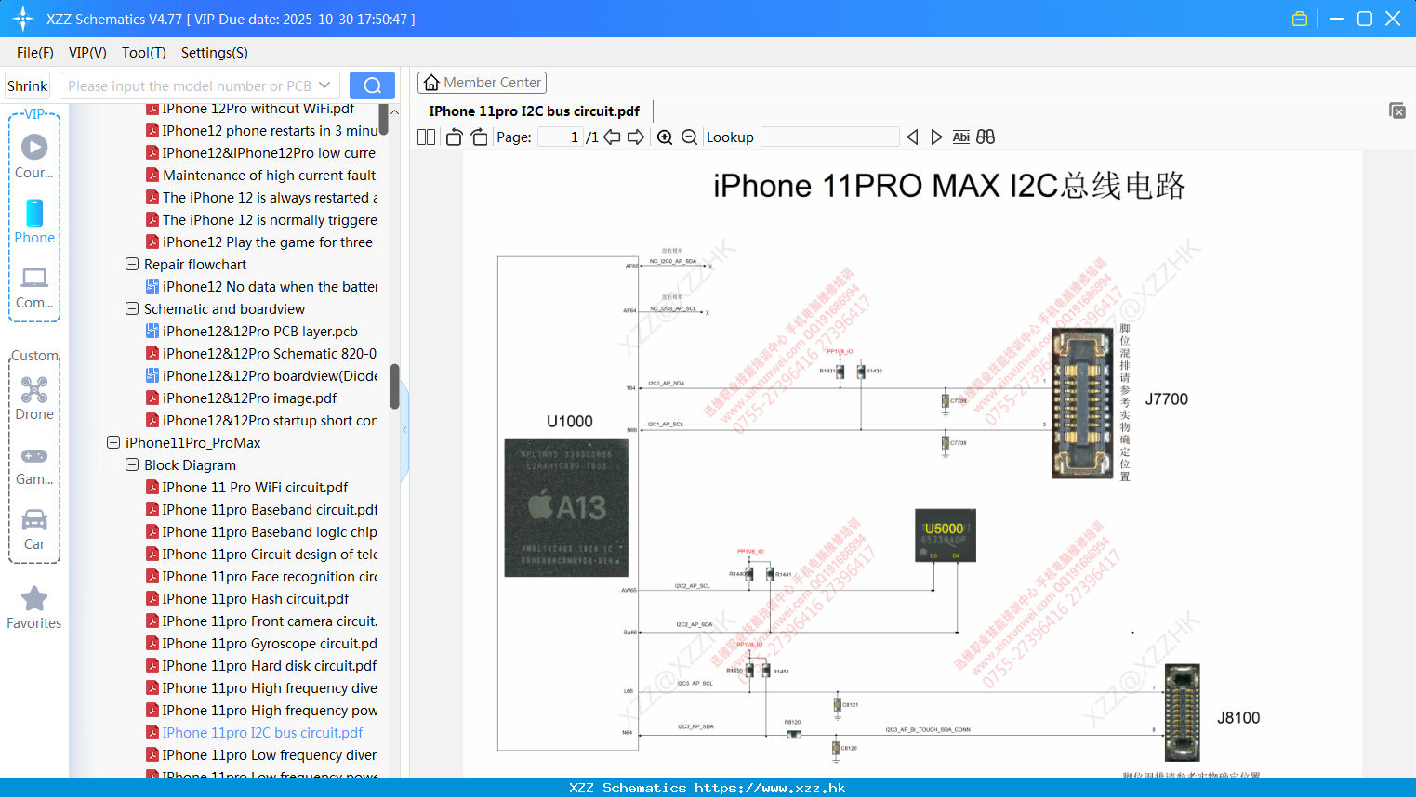Go to previous page arrow

click(612, 137)
